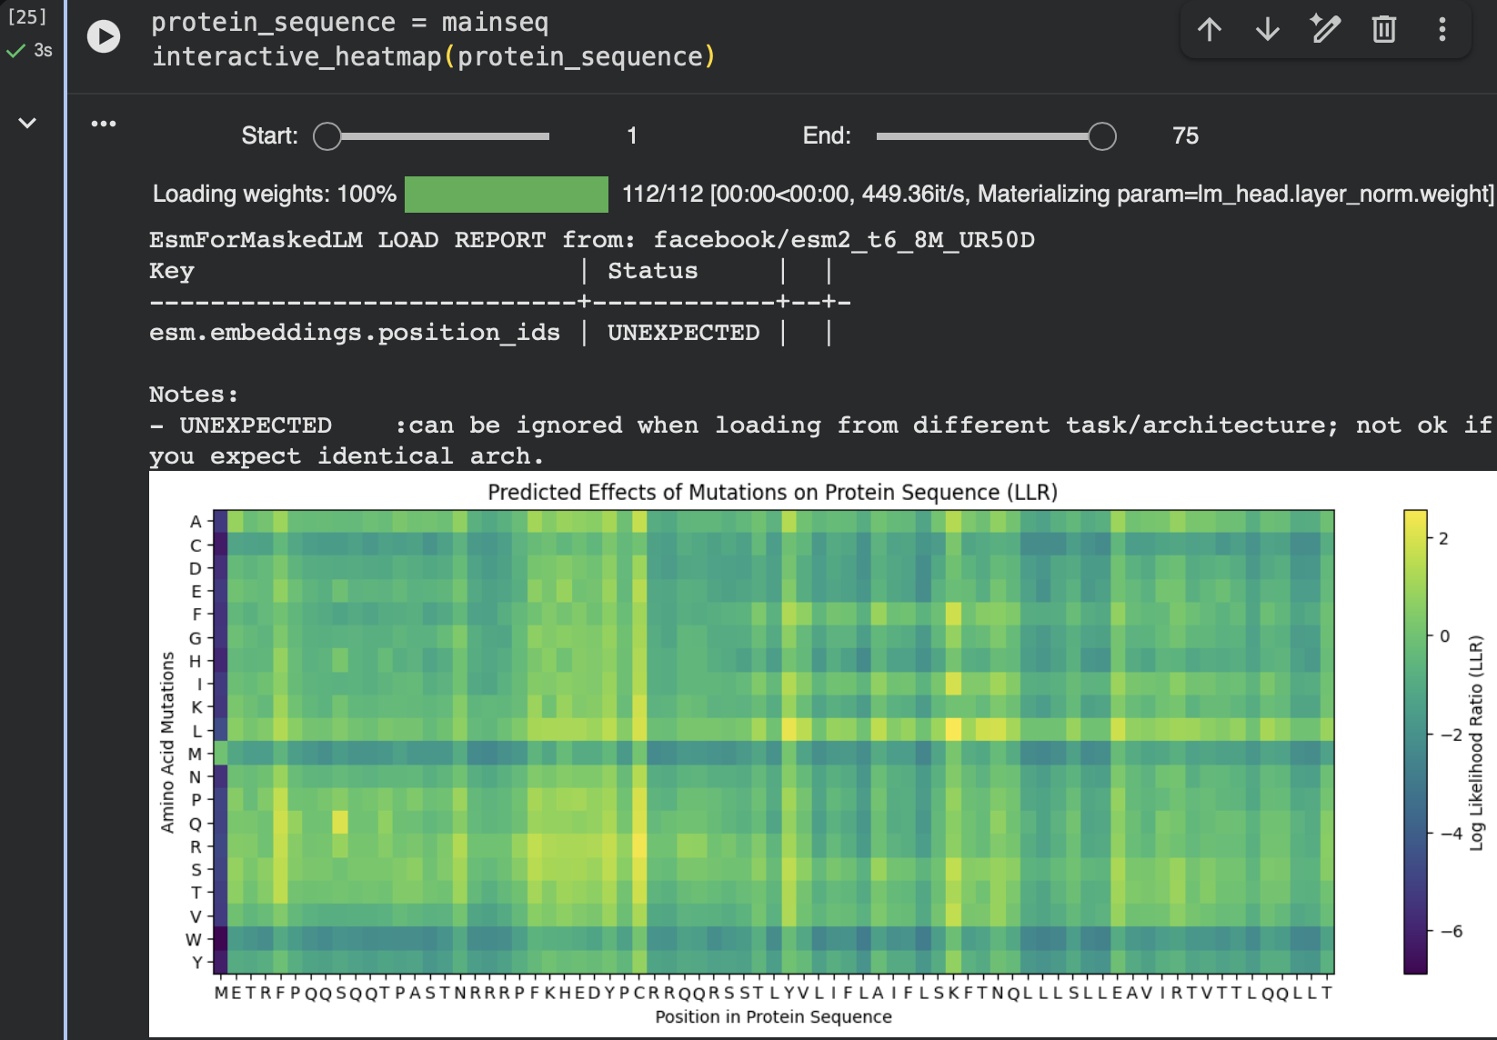
Task: Click the 3s execution time indicator
Action: [43, 51]
